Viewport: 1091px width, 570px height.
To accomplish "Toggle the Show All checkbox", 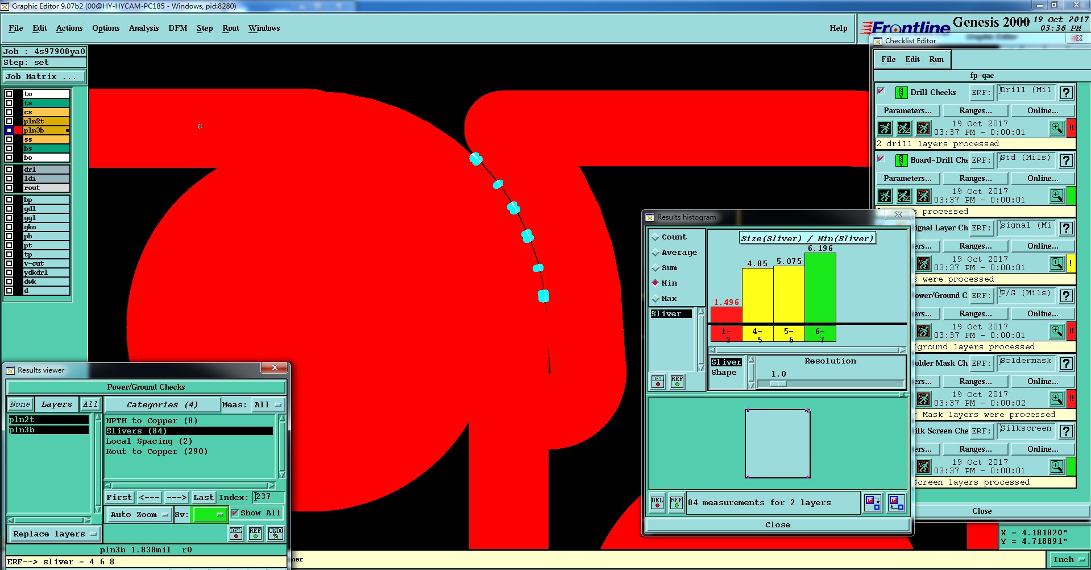I will pyautogui.click(x=235, y=513).
